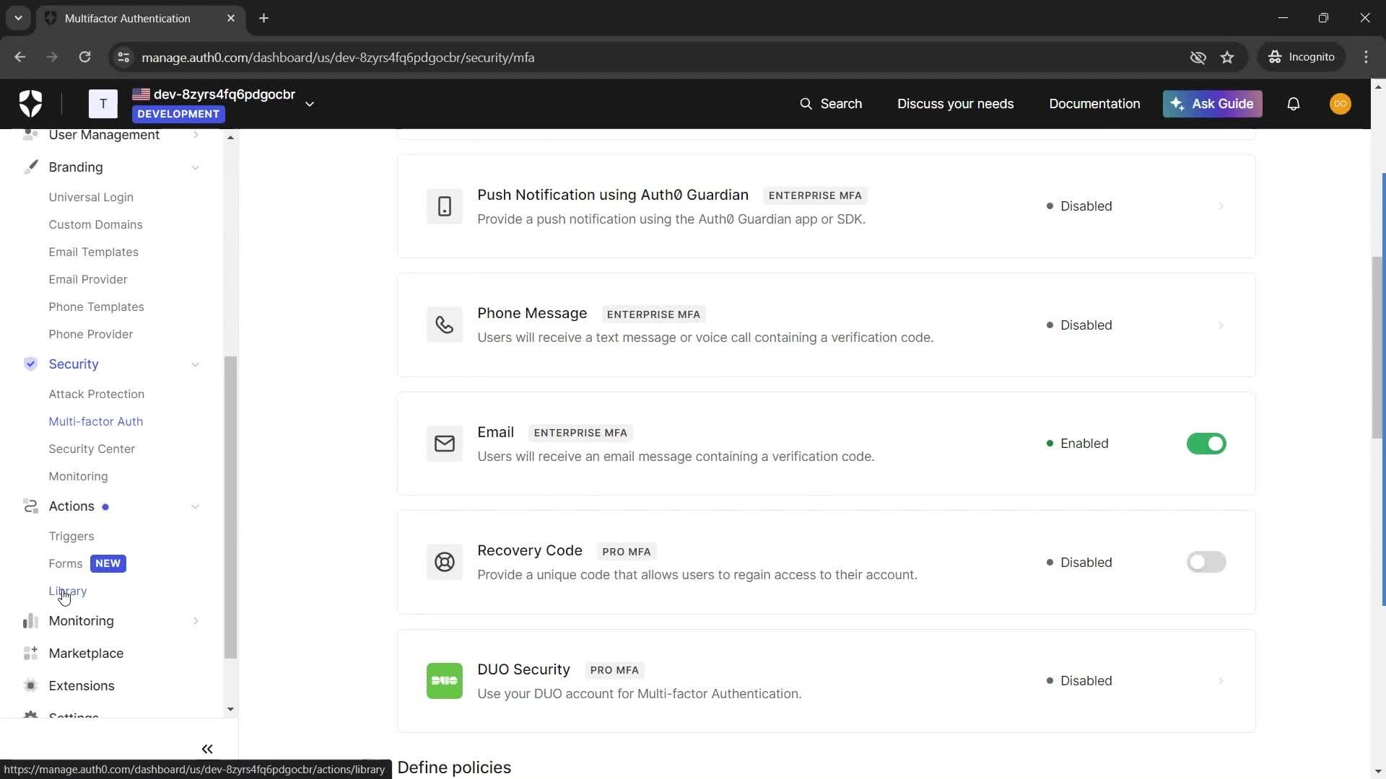This screenshot has width=1386, height=779.
Task: Click the DEVELOPMENT environment badge
Action: pyautogui.click(x=178, y=114)
